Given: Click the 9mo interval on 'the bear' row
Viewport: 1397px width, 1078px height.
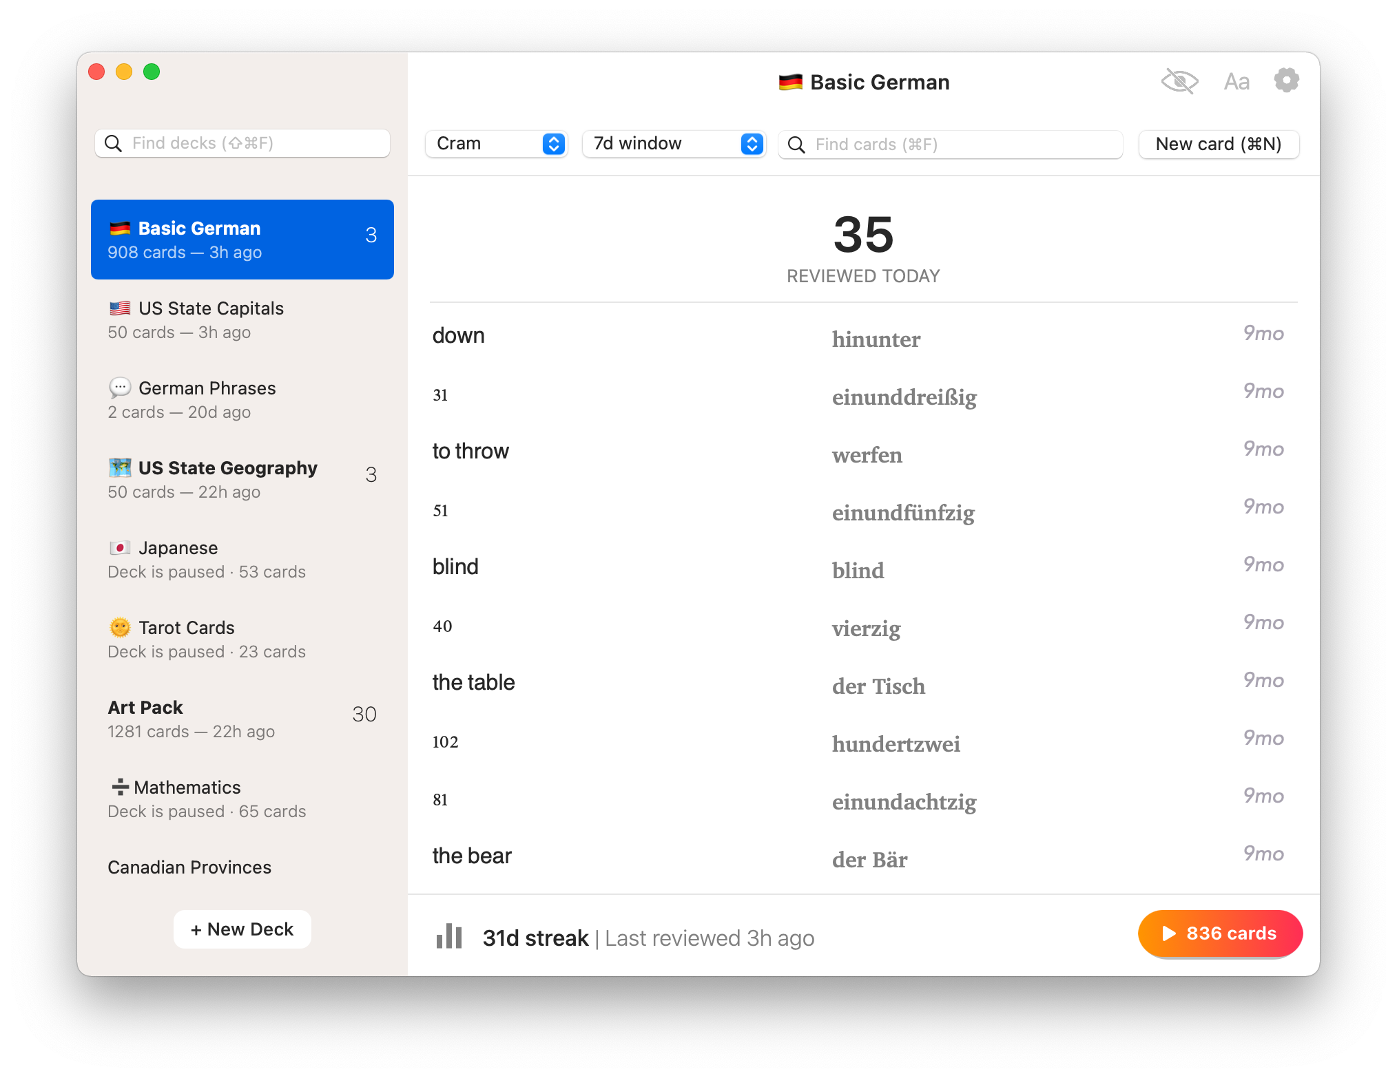Looking at the screenshot, I should (x=1263, y=854).
